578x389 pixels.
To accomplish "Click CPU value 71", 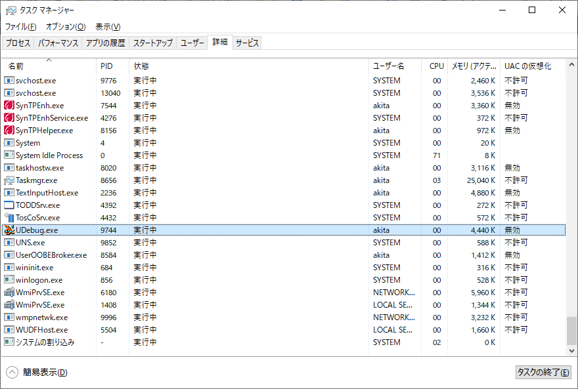I will tap(436, 155).
